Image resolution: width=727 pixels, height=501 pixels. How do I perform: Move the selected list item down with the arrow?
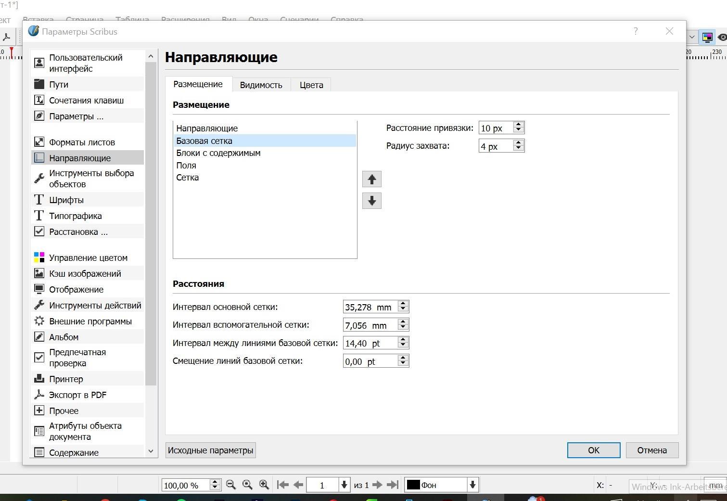coord(371,201)
